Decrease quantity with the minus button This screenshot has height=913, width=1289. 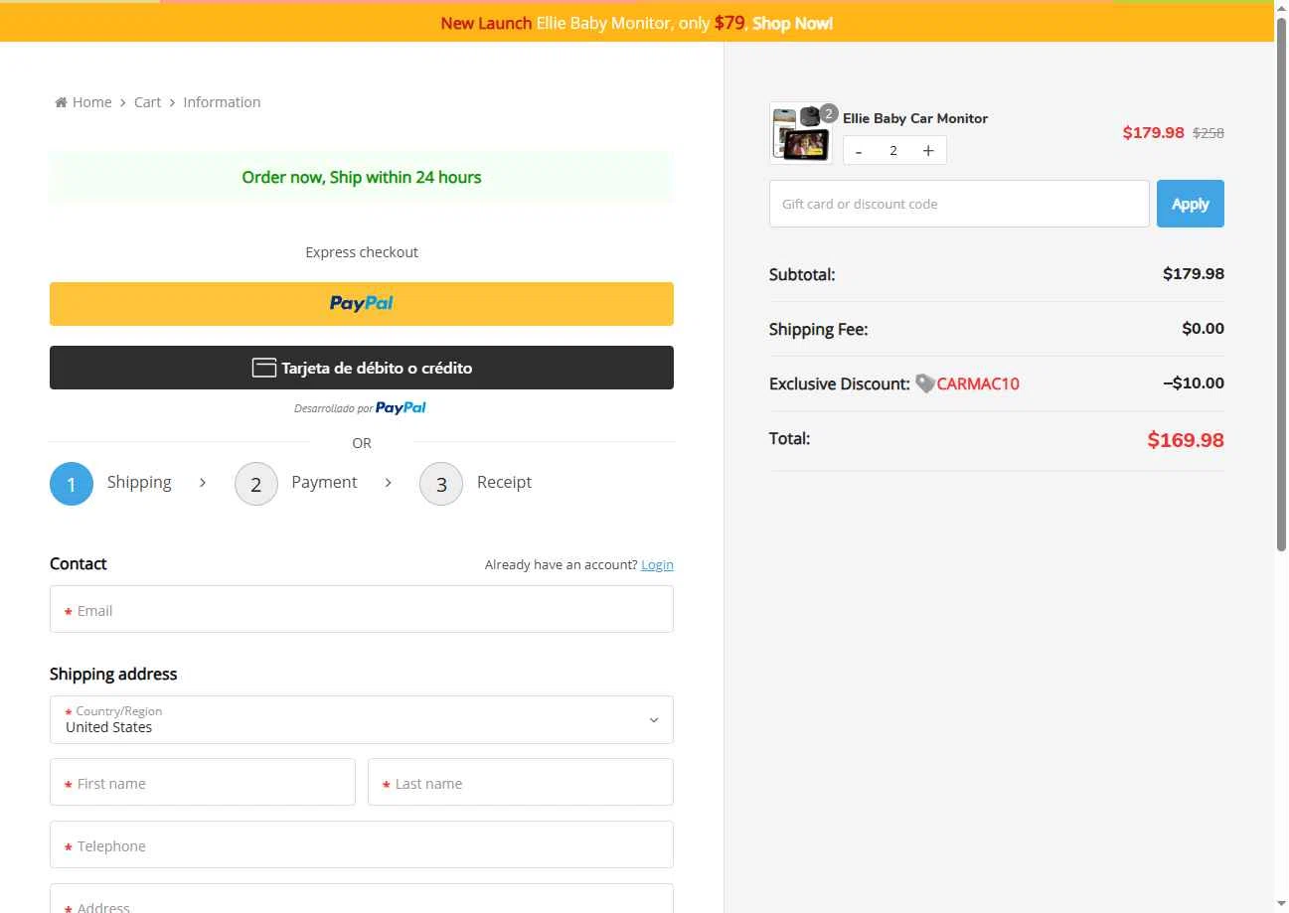(x=859, y=151)
